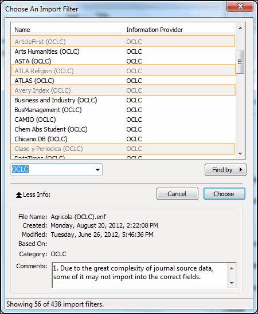The height and width of the screenshot is (314, 258).
Task: Select the ArticleFirst (OCLC) filter row
Action: (123, 41)
